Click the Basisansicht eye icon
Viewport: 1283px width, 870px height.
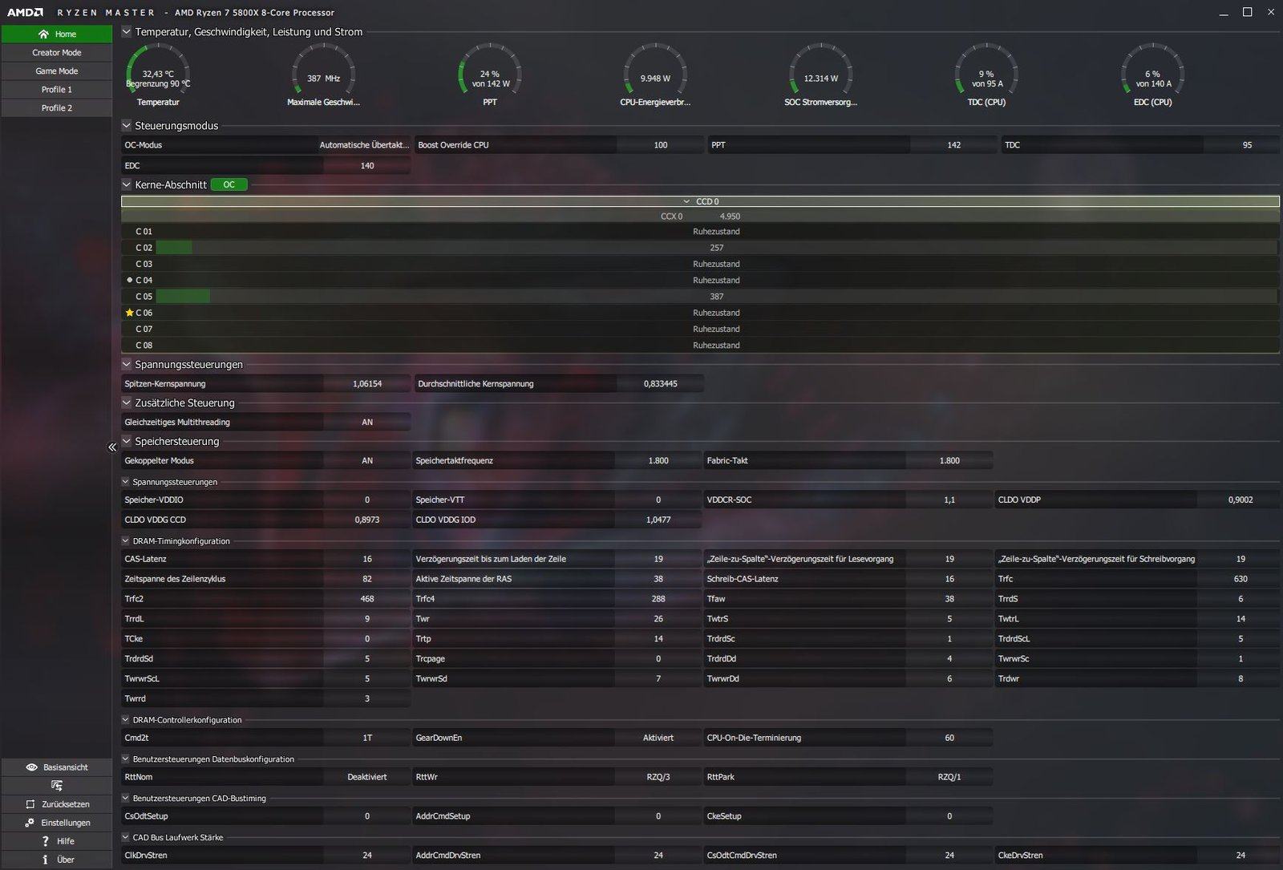[x=32, y=767]
